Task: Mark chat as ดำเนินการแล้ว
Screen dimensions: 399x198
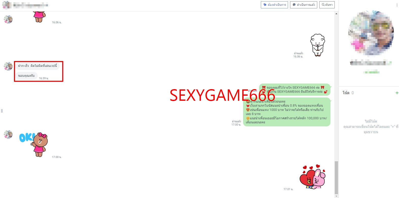Action: pyautogui.click(x=304, y=5)
